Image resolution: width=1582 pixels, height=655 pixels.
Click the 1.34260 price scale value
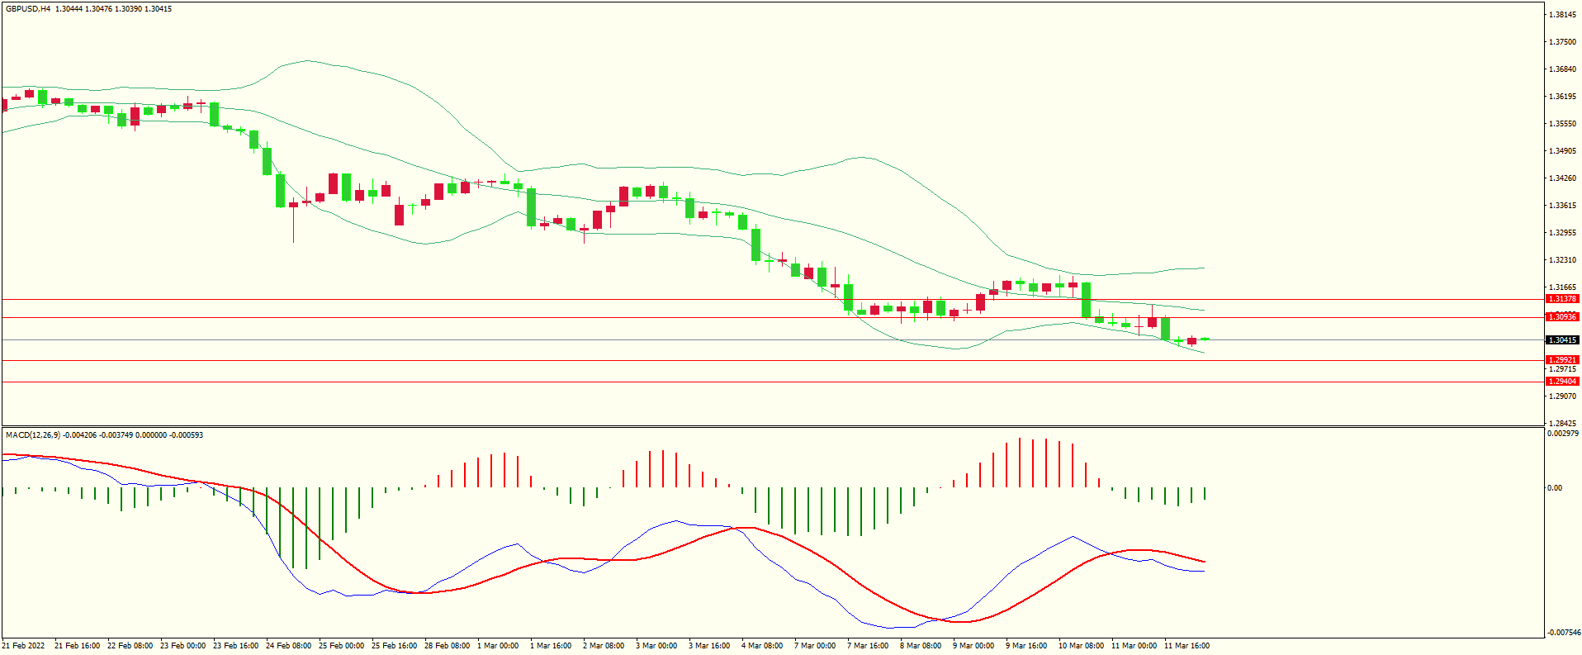point(1562,178)
